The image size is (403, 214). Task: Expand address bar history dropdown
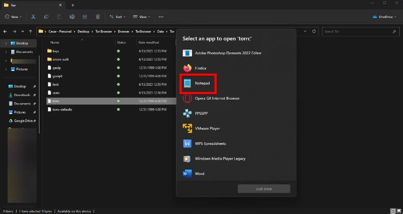305,31
